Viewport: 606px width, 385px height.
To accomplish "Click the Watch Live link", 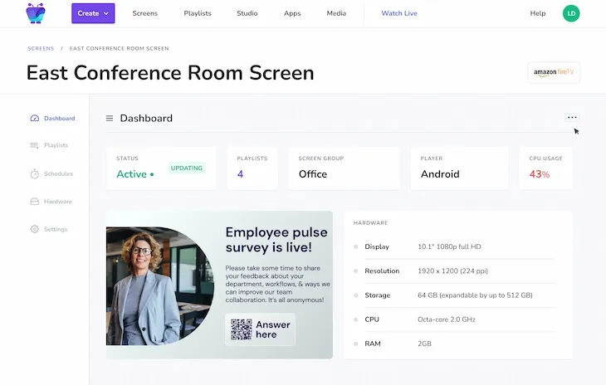I will pyautogui.click(x=399, y=13).
